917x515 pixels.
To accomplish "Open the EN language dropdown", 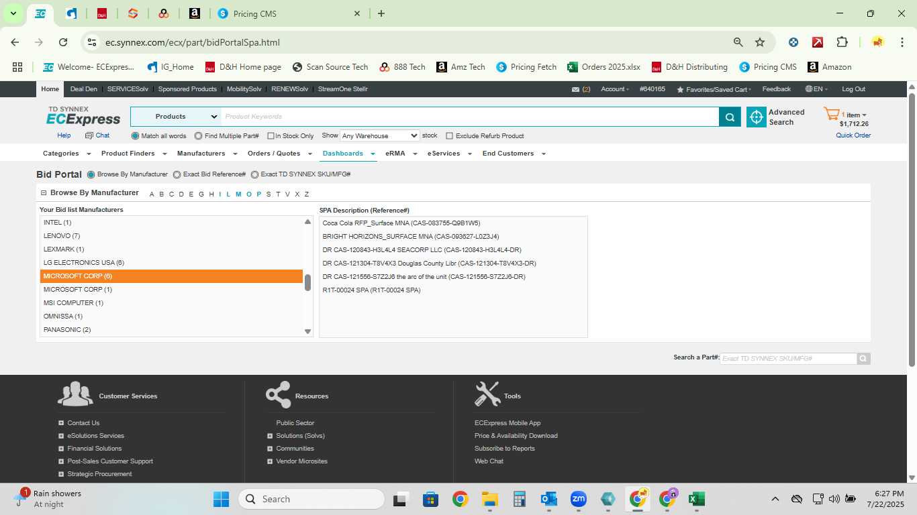I will click(816, 89).
